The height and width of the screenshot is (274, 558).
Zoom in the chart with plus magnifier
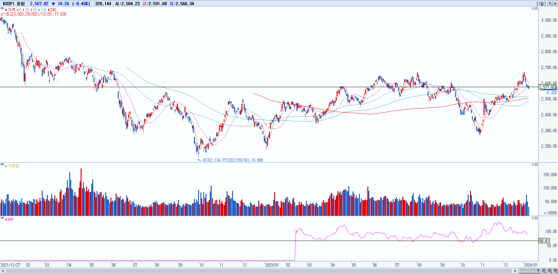[550, 271]
